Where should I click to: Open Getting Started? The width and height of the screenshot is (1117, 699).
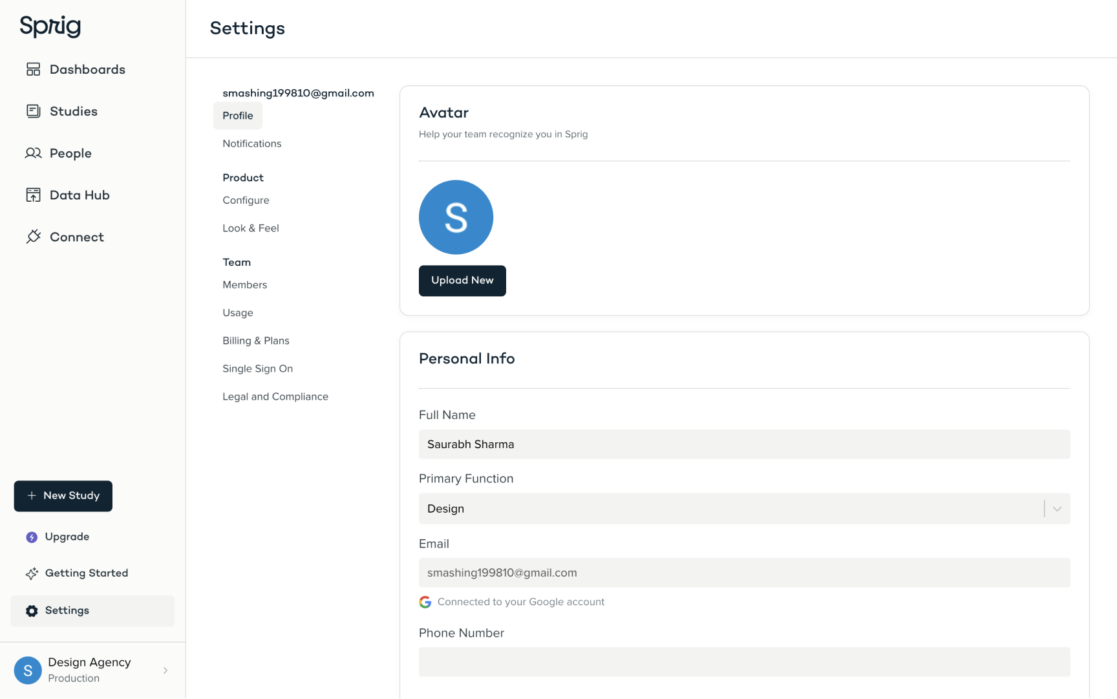pyautogui.click(x=85, y=573)
